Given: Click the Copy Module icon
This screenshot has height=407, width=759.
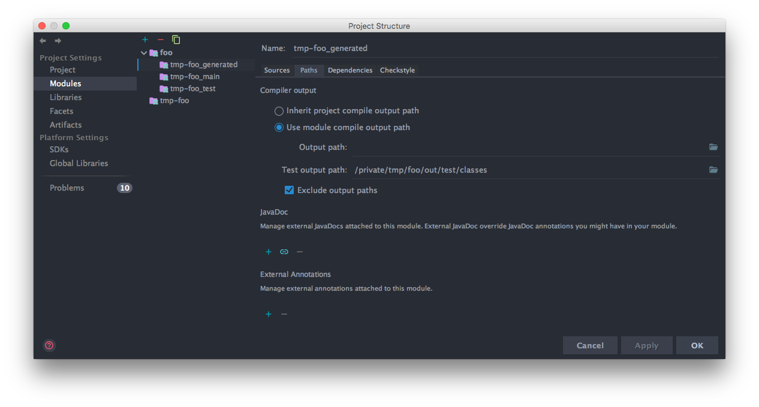Looking at the screenshot, I should click(176, 40).
